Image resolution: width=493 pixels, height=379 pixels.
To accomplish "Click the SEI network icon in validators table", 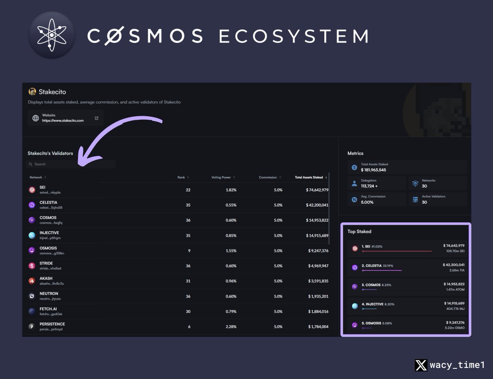I will point(32,189).
